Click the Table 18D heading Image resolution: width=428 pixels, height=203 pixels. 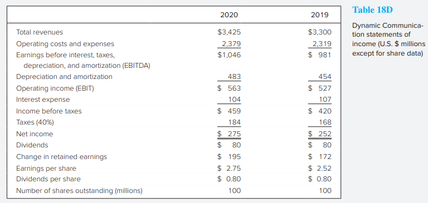tap(372, 10)
